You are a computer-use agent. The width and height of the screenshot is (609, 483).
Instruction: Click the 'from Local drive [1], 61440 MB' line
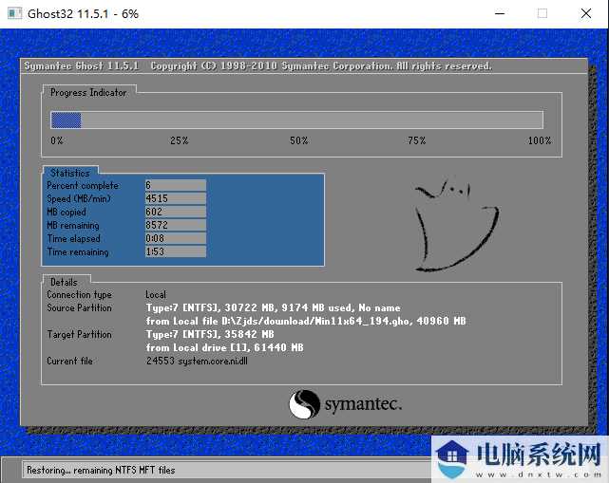225,347
